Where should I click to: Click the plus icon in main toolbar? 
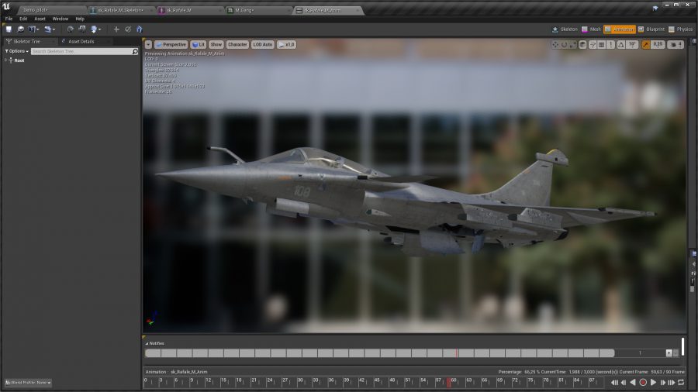(116, 29)
